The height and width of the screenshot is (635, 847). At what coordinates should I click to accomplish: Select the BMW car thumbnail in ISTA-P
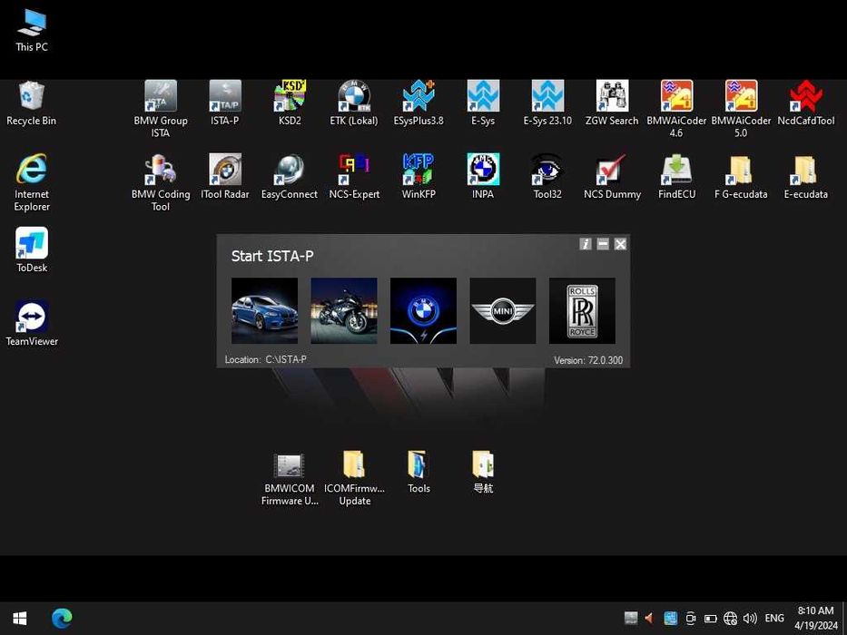click(264, 311)
